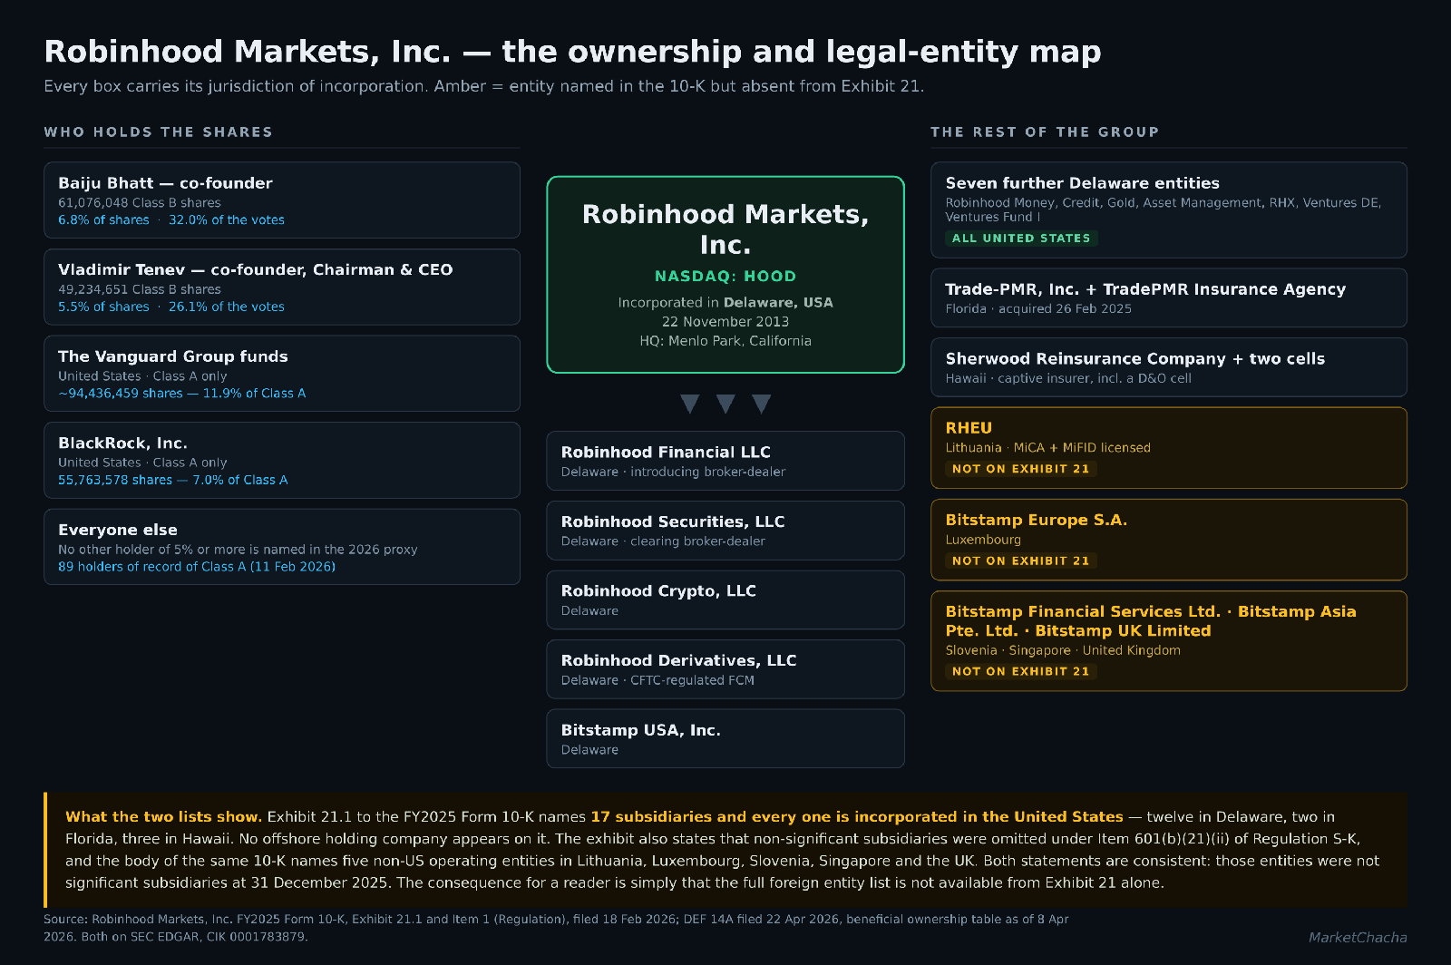
Task: Click 'Delaware · CFTC-regulated FCM' subtitle
Action: click(657, 681)
